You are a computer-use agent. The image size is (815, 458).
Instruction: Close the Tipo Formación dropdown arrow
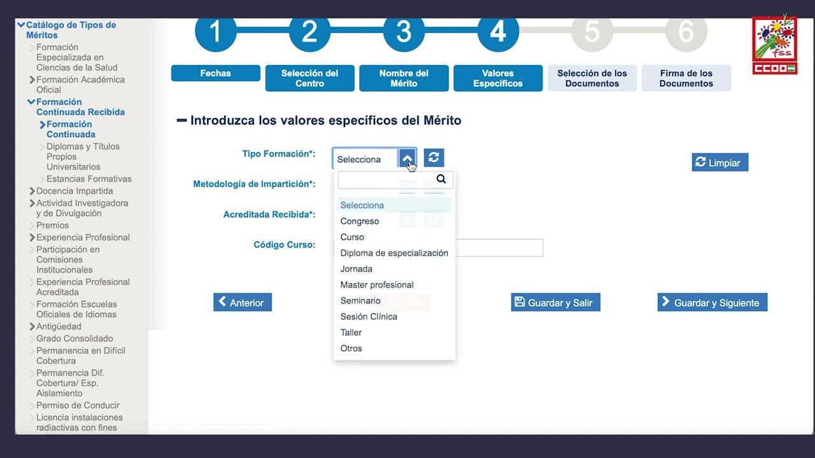(x=407, y=159)
